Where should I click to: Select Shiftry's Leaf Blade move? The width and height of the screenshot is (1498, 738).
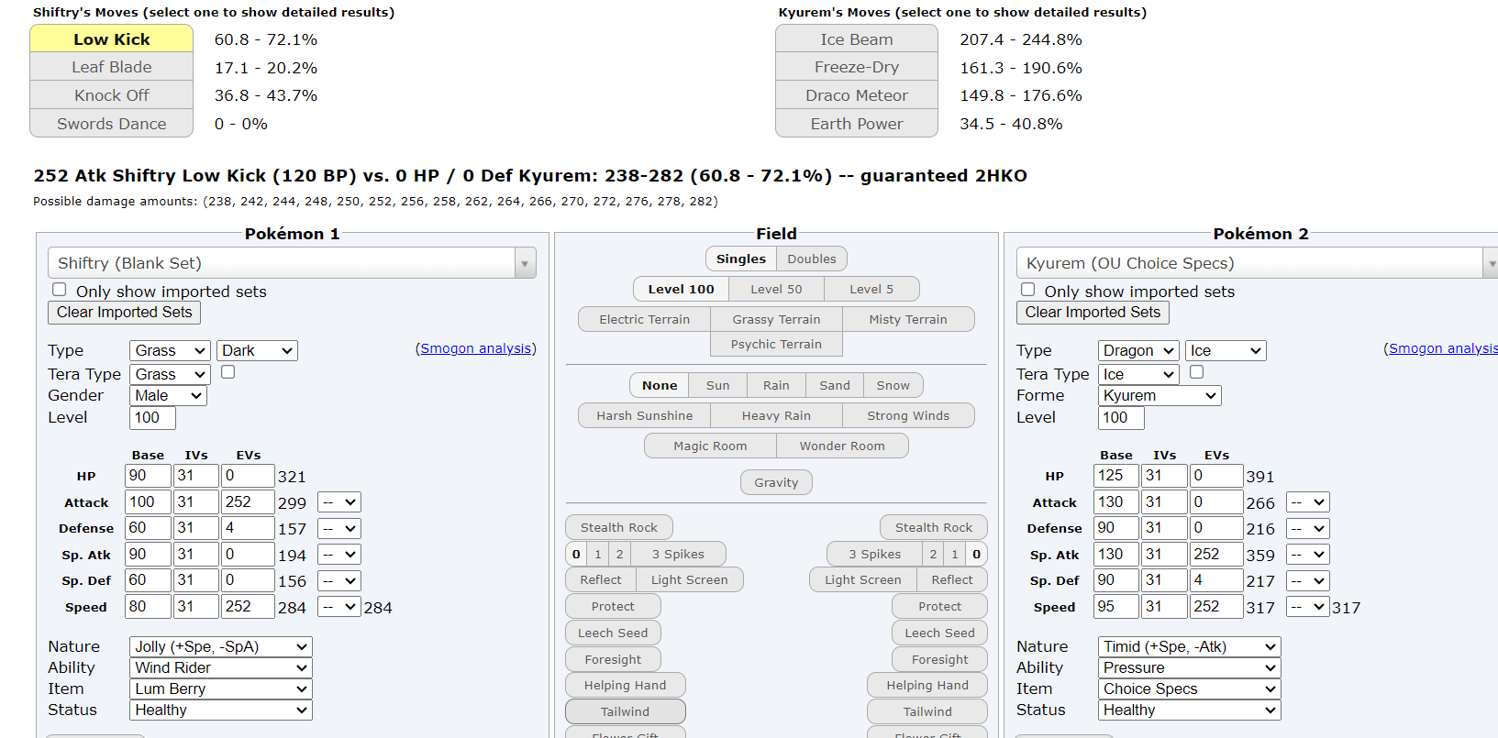pos(111,67)
